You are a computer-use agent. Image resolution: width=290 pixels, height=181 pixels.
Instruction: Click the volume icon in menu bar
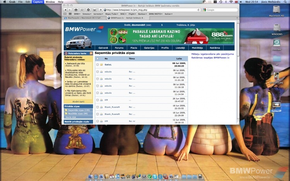241,2
